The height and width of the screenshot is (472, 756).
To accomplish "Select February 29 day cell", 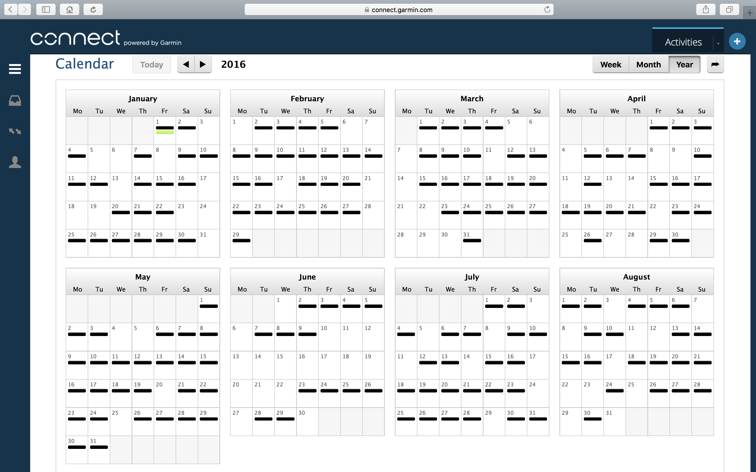I will click(241, 243).
